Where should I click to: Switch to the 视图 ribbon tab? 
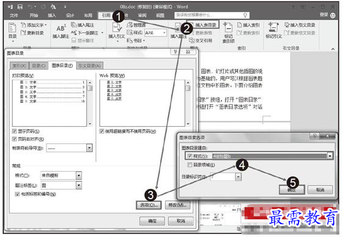pos(160,15)
